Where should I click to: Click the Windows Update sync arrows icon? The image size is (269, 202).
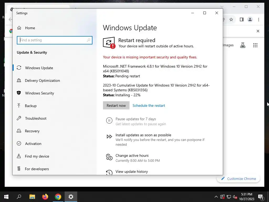click(19, 68)
